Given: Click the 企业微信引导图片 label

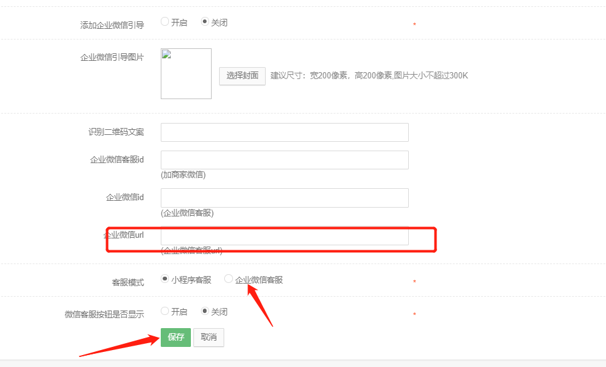Looking at the screenshot, I should pos(112,58).
